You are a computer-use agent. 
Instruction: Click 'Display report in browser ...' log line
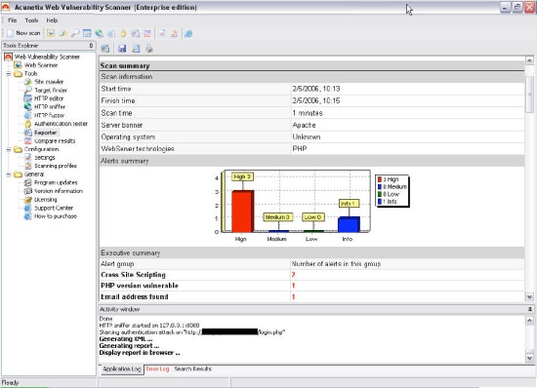pyautogui.click(x=140, y=353)
